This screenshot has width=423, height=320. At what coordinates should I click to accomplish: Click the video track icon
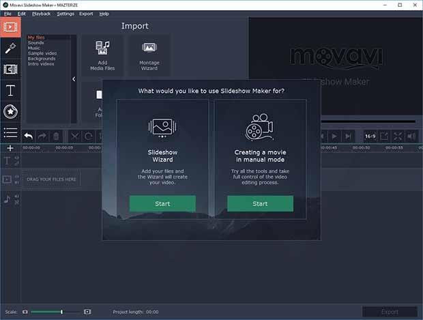point(7,179)
